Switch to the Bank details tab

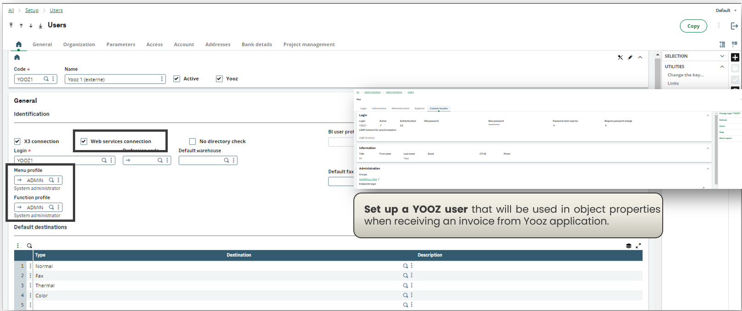pos(257,44)
